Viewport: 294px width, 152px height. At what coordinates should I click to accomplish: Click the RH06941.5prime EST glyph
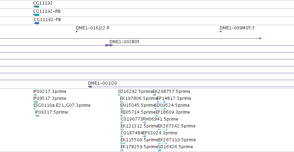(x=144, y=123)
